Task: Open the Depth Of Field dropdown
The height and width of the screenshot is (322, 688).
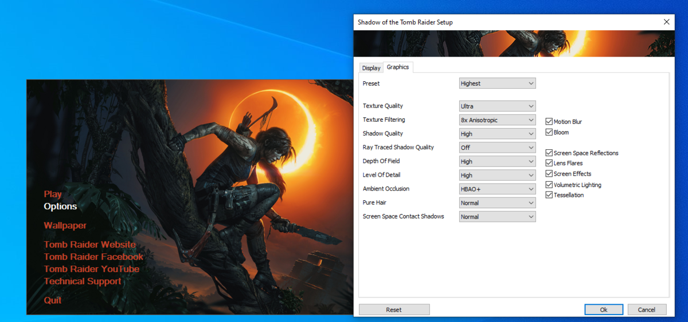Action: tap(498, 162)
